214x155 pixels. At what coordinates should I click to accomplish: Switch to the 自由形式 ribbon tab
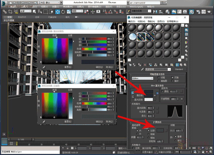tap(22, 17)
